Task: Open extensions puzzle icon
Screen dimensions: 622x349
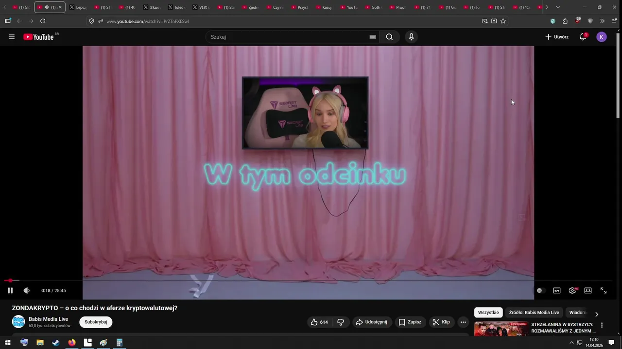Action: [x=565, y=21]
